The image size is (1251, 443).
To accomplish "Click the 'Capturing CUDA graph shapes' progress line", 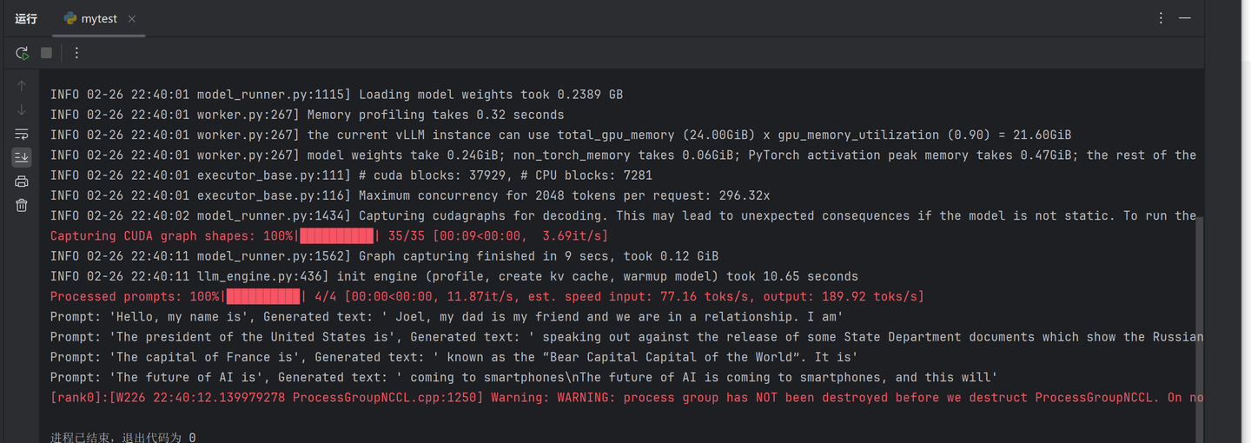I will click(328, 236).
